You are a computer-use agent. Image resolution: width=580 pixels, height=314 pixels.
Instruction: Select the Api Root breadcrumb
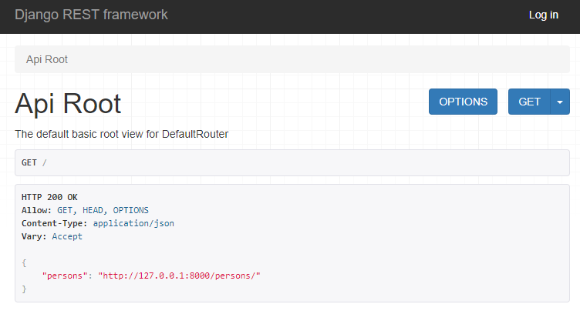pyautogui.click(x=46, y=59)
